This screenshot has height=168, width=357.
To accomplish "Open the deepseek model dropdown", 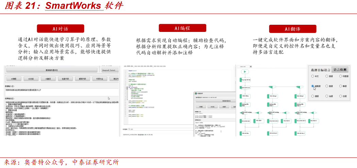I will point(110,70).
